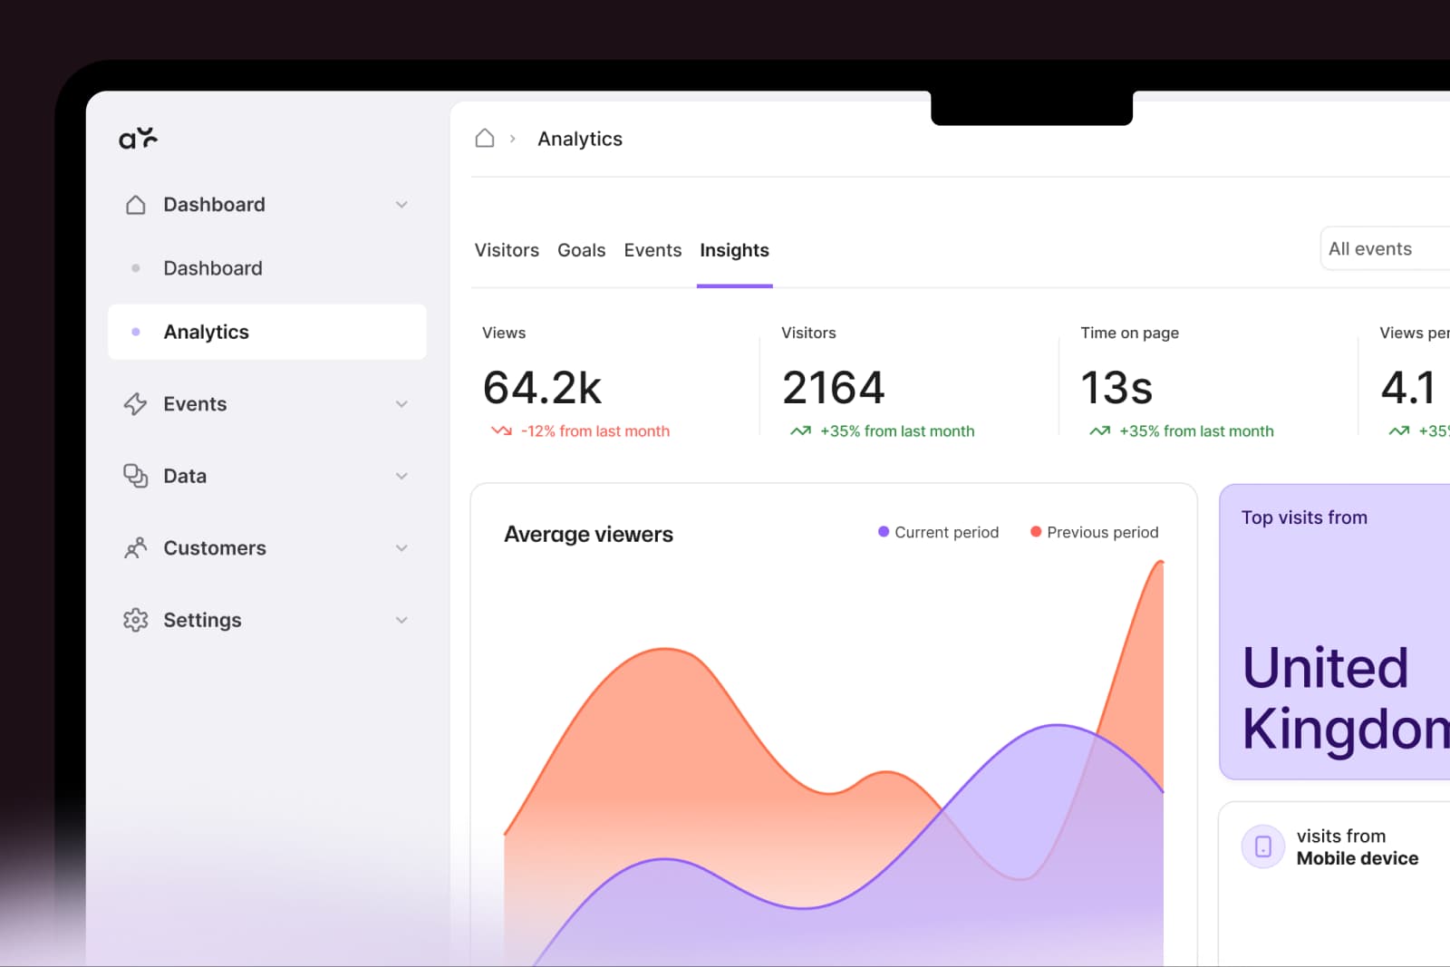Image resolution: width=1450 pixels, height=967 pixels.
Task: Click the purple dot beside Analytics
Action: [x=136, y=332]
